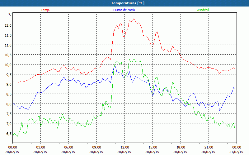Click the '12,0' y-axis value
Viewport: 249px width, 155px height.
coord(8,25)
